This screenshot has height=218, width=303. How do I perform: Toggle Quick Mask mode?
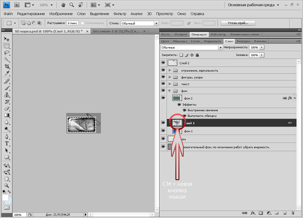(7, 208)
